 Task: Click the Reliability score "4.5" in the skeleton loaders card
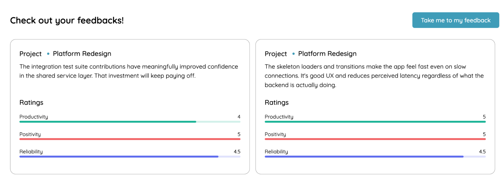click(x=482, y=152)
